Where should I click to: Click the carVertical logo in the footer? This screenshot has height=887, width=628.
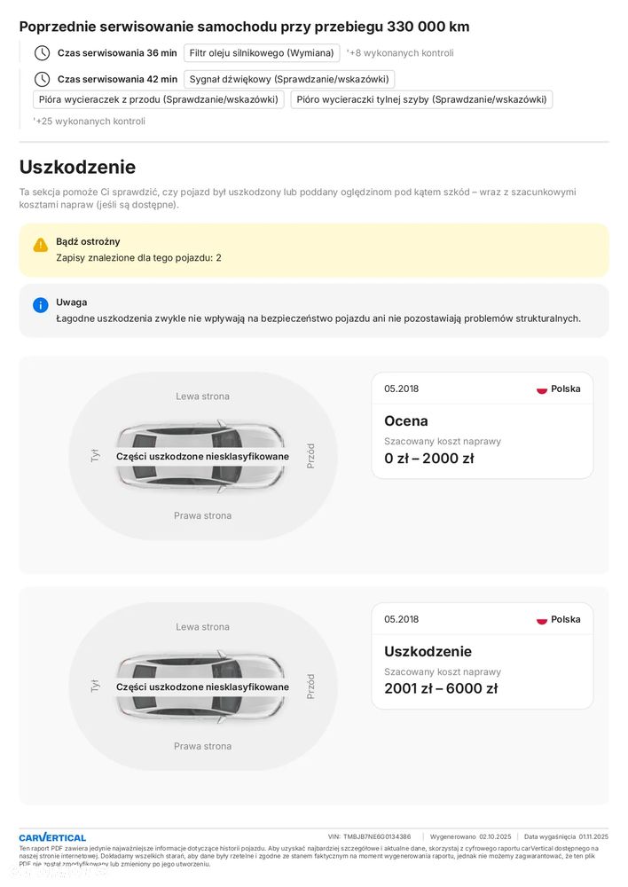[x=52, y=837]
